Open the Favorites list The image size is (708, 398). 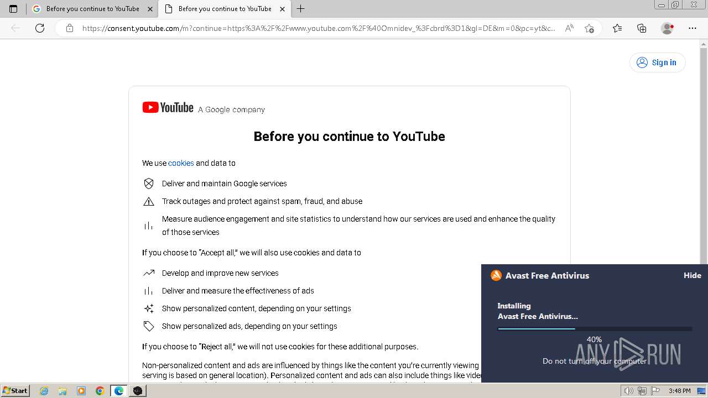(x=617, y=28)
